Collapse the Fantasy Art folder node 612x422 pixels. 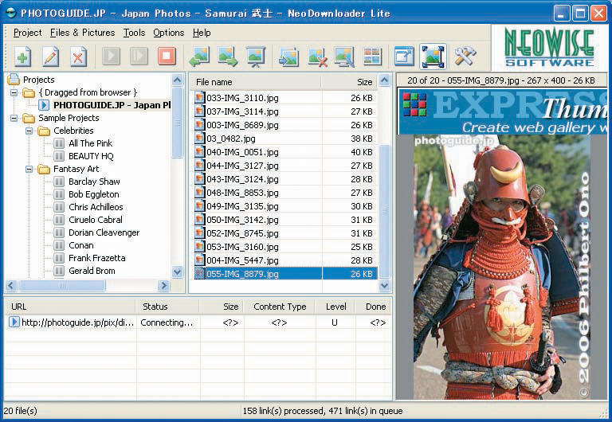tap(29, 170)
